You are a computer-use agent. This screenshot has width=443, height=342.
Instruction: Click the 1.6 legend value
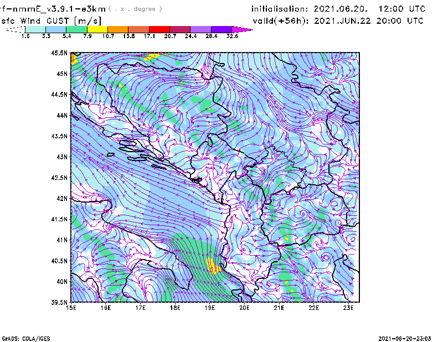25,36
